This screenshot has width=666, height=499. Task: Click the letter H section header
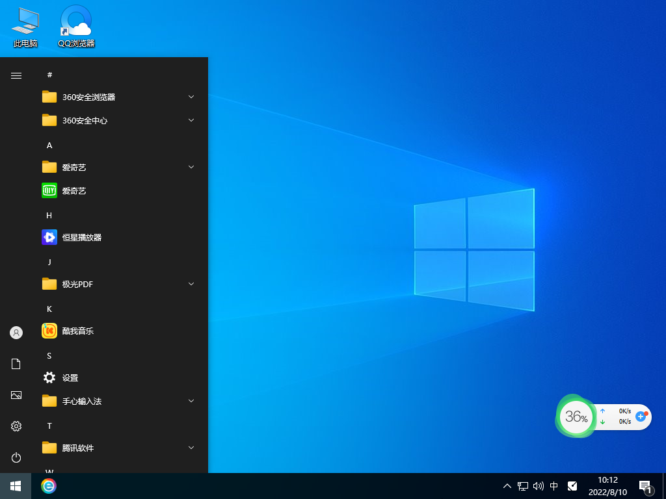pyautogui.click(x=49, y=215)
